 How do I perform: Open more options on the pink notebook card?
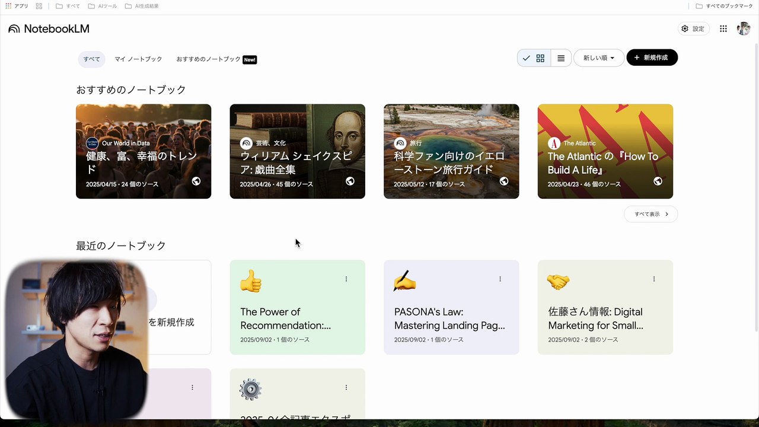pyautogui.click(x=192, y=387)
